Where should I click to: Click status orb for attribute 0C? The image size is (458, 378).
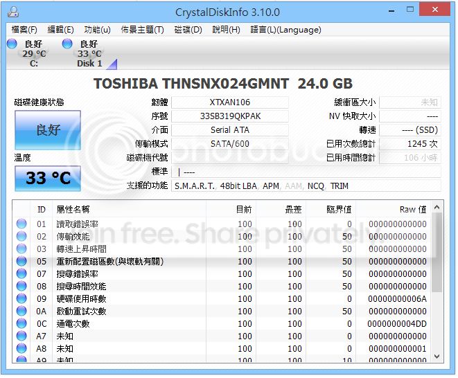21,323
